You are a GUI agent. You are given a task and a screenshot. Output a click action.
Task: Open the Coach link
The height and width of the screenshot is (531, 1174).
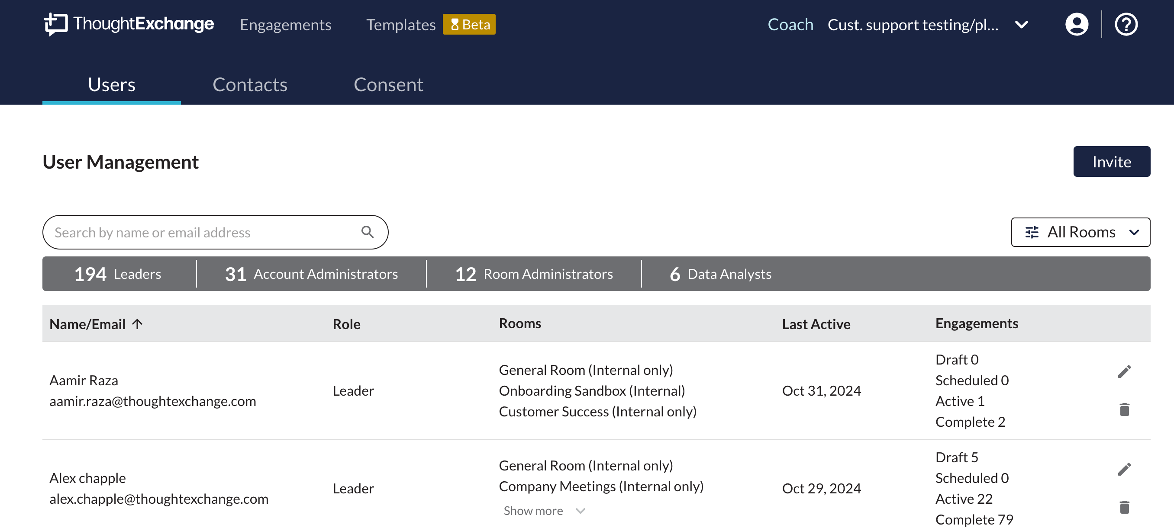[790, 25]
